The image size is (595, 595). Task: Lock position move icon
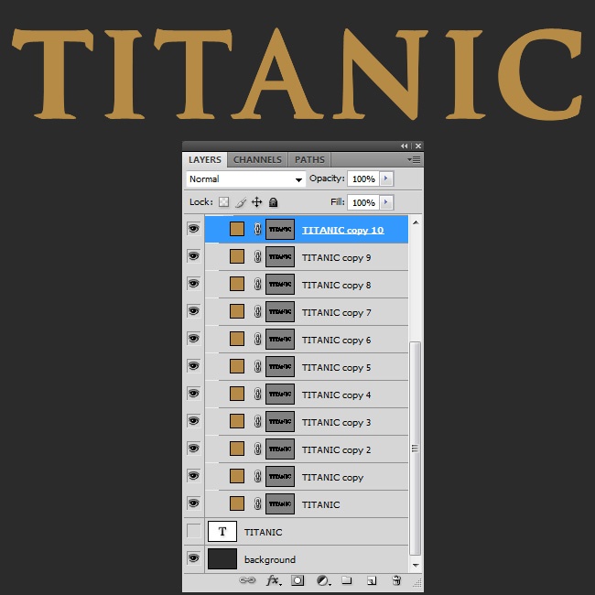pos(257,202)
